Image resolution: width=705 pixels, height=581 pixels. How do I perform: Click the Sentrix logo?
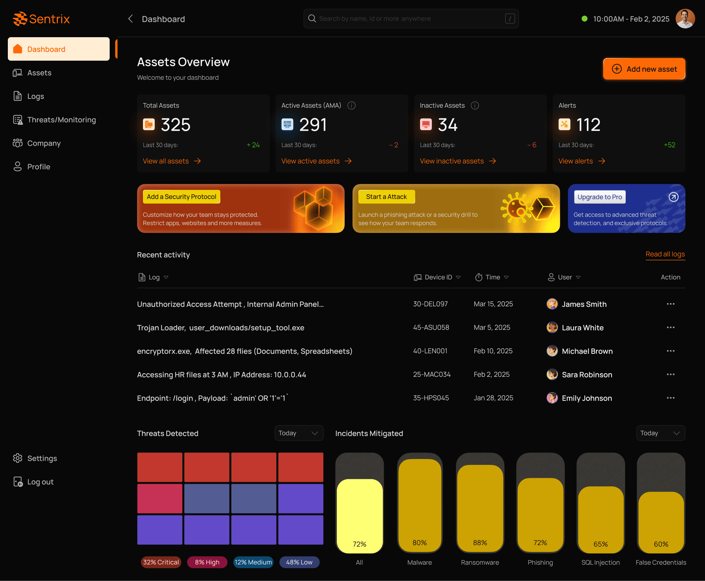pos(41,19)
